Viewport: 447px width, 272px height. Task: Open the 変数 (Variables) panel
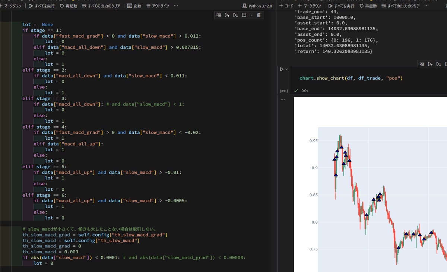pyautogui.click(x=134, y=6)
